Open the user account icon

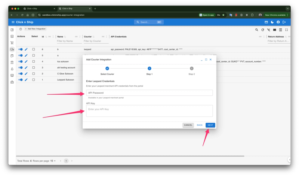[x=278, y=22]
